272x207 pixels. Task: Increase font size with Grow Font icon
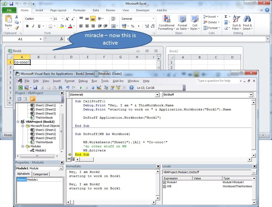67,19
